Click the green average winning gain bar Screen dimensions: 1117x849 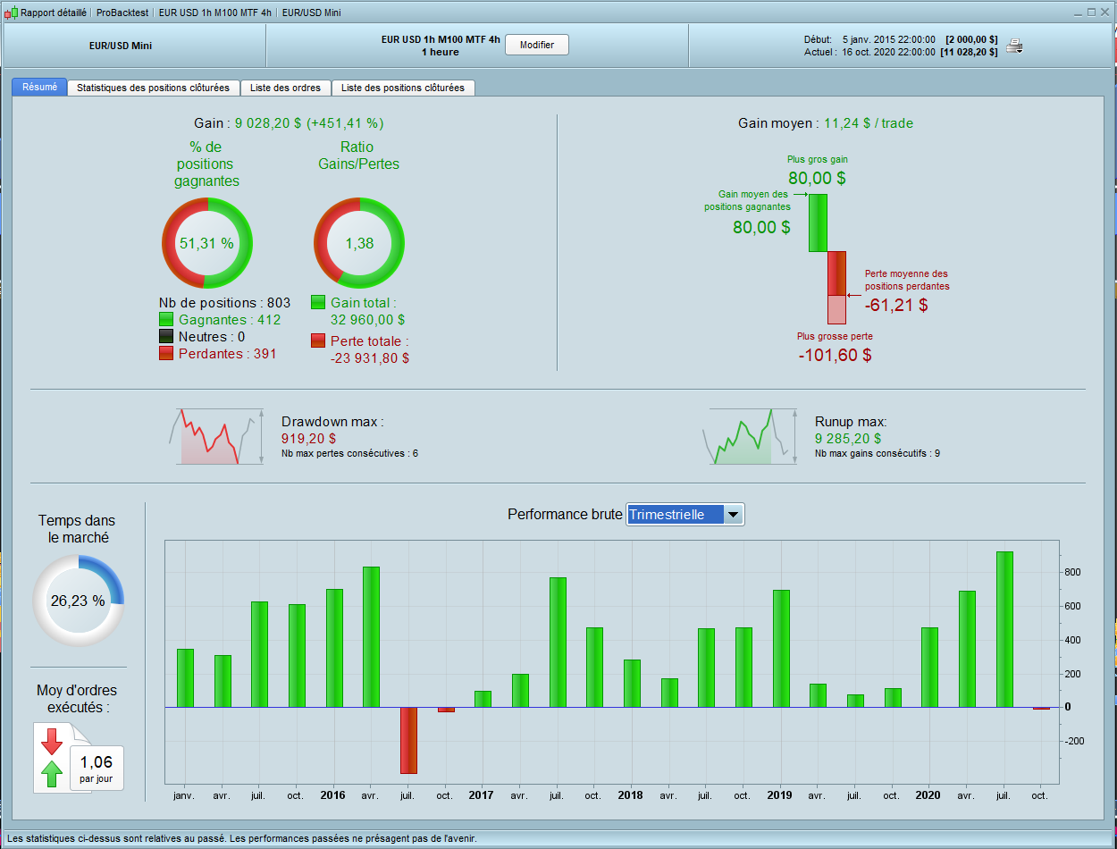coord(818,223)
